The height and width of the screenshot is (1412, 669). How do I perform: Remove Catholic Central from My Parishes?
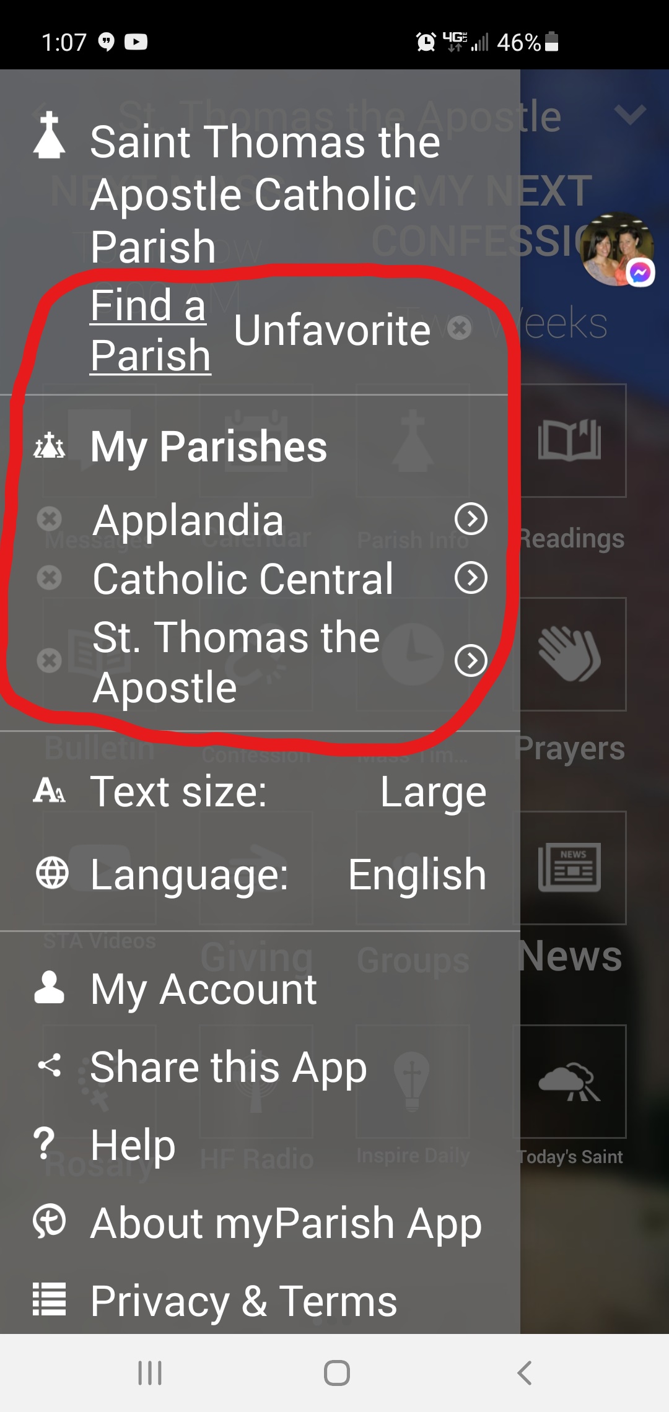[49, 578]
